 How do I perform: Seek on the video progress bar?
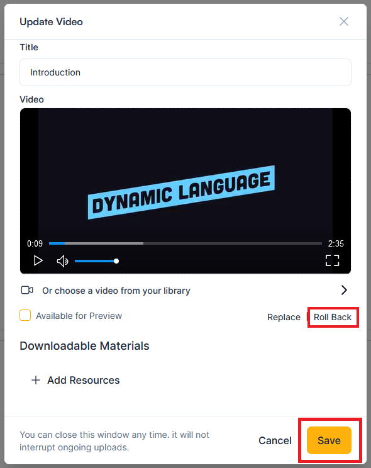pos(185,243)
